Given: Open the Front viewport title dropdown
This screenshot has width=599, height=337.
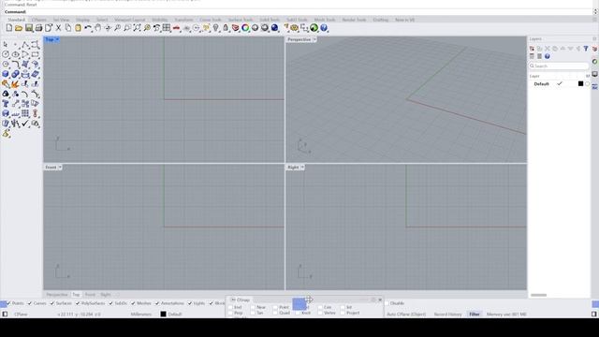Looking at the screenshot, I should [60, 168].
